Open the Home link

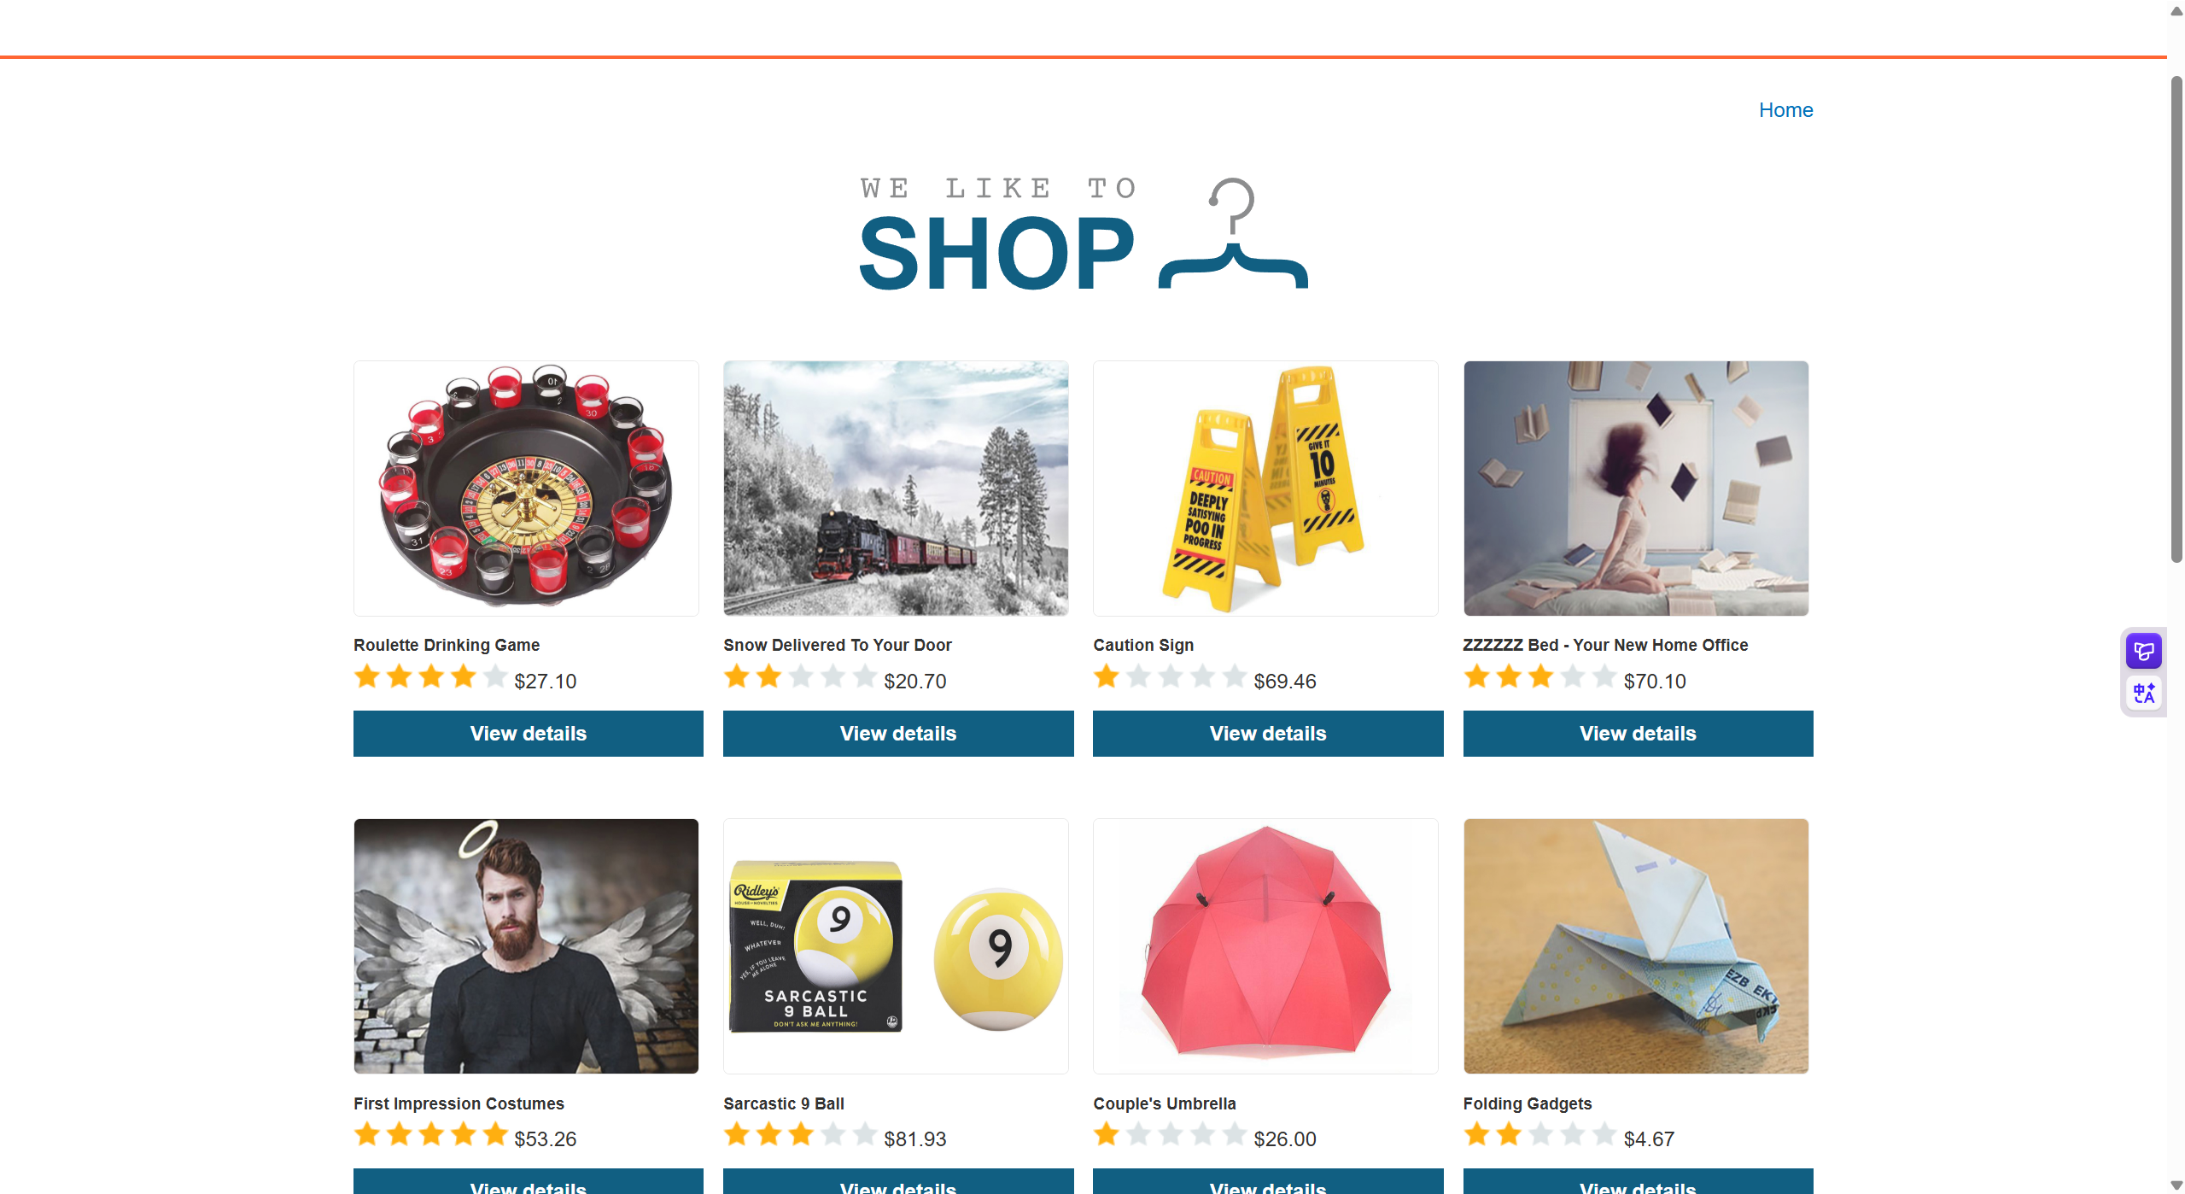(1785, 110)
